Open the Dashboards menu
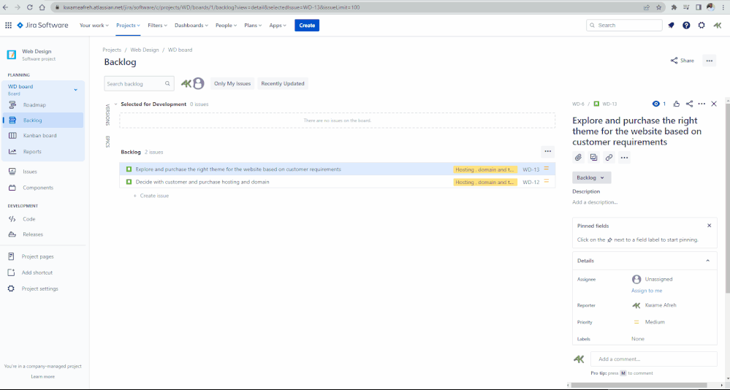 click(x=191, y=25)
